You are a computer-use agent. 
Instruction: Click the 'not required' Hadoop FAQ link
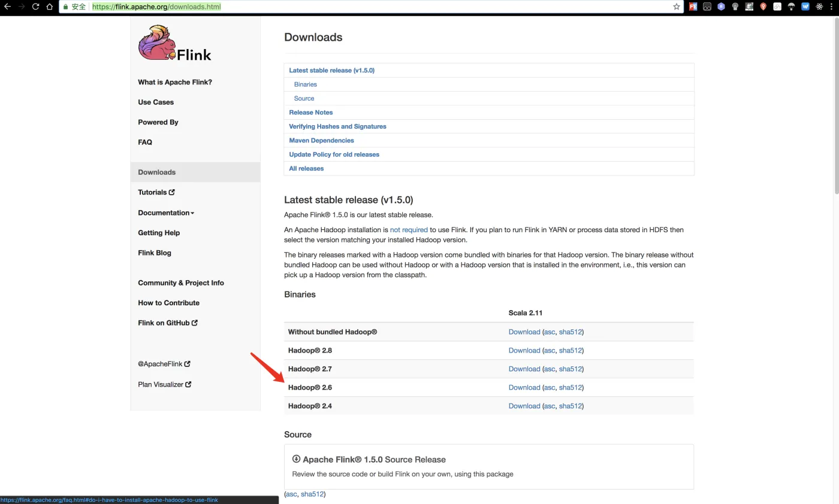(x=409, y=230)
